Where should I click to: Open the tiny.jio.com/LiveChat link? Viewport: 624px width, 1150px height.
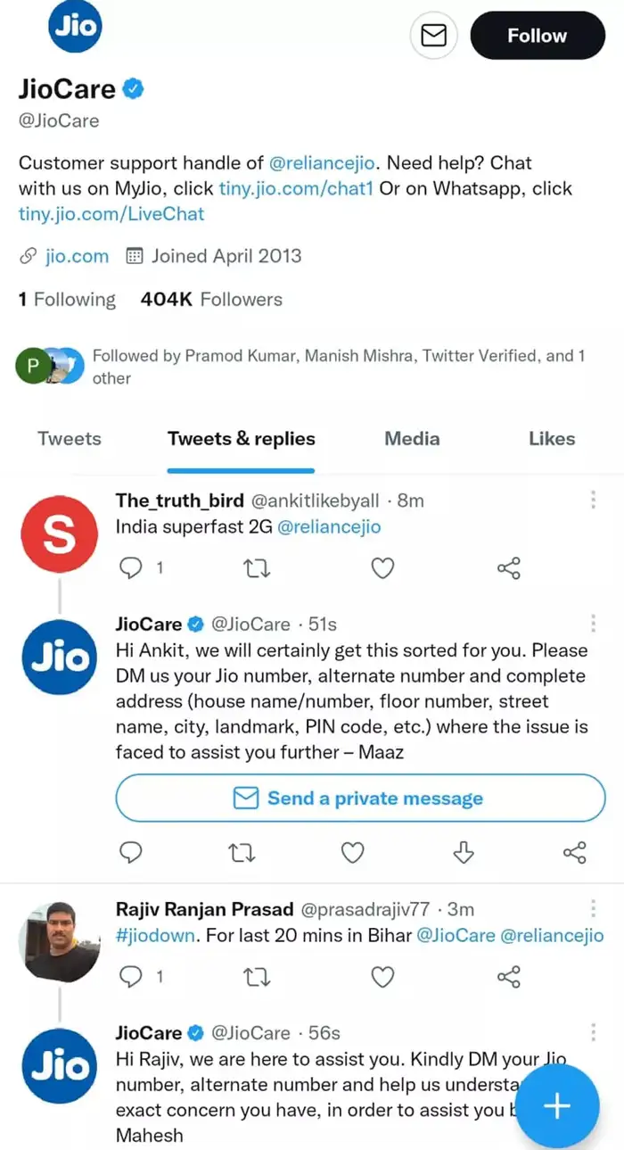pyautogui.click(x=111, y=213)
